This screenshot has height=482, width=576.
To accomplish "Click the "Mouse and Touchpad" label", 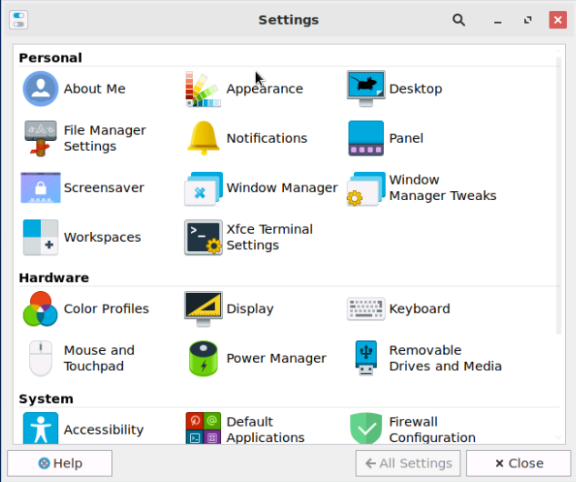I will (99, 358).
